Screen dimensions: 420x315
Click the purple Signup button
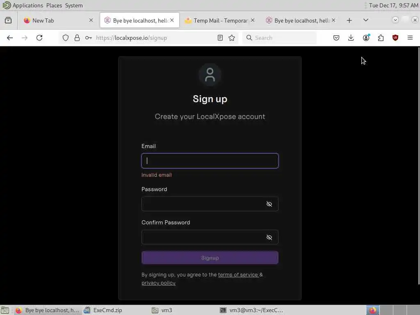(x=210, y=258)
